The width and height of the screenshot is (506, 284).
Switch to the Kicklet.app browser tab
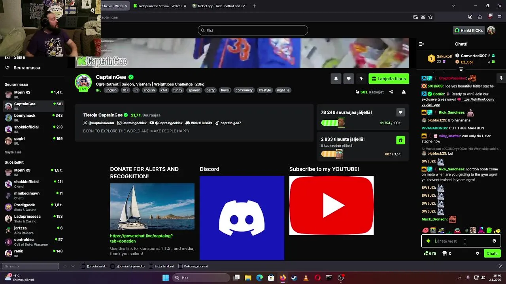pyautogui.click(x=219, y=6)
